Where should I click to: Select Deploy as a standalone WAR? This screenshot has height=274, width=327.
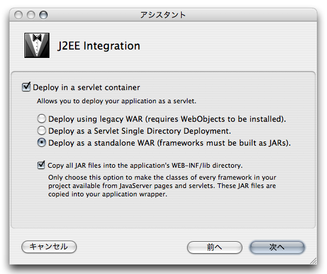(x=42, y=143)
